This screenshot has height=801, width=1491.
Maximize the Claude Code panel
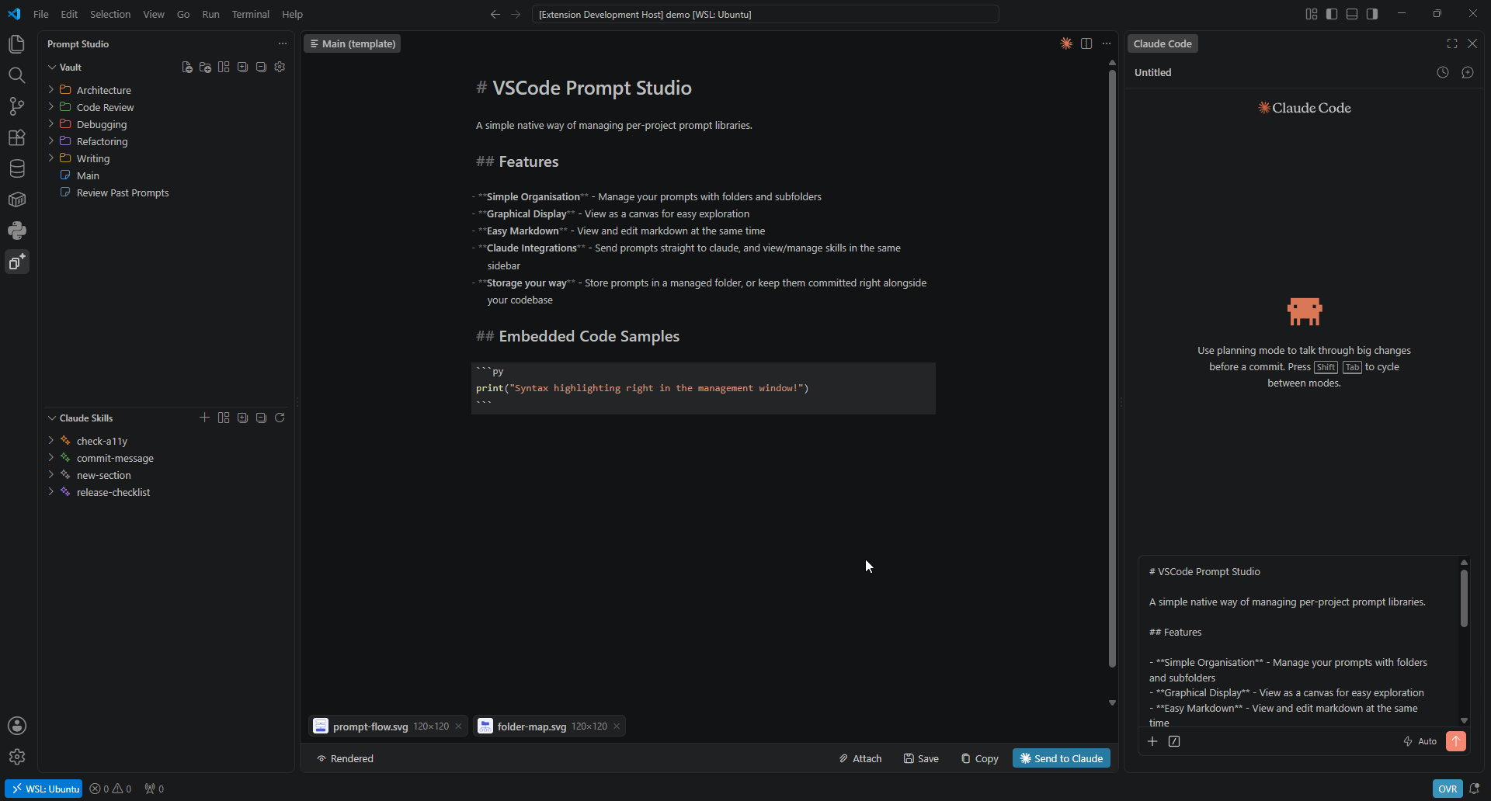[1452, 43]
